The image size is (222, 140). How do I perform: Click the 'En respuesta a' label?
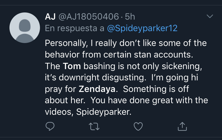[75, 28]
